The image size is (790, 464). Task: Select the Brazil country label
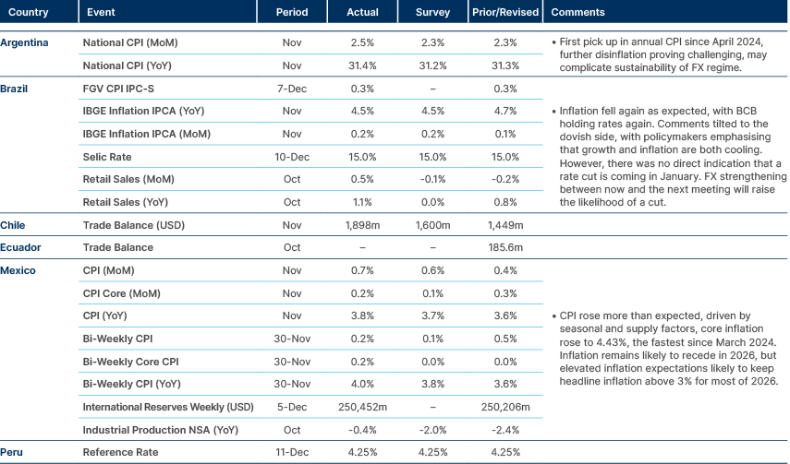pos(14,89)
